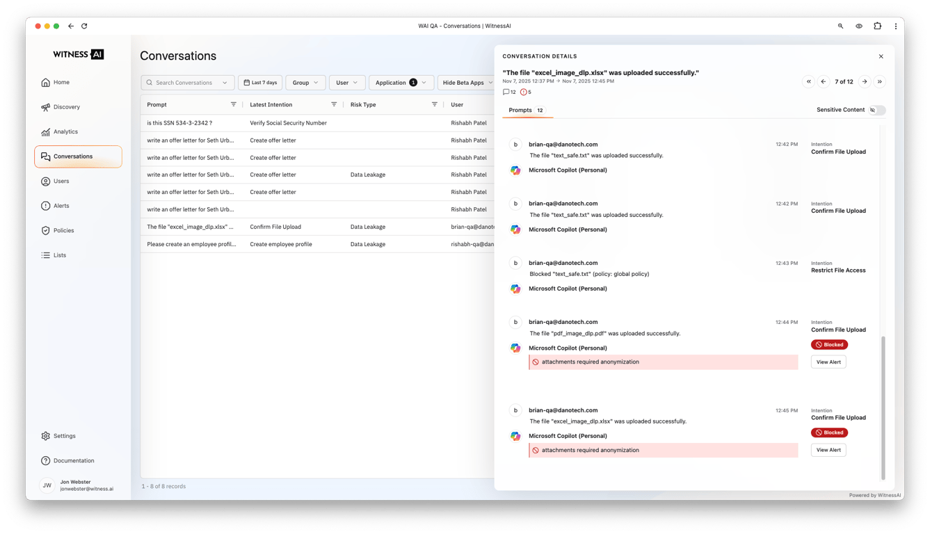This screenshot has width=930, height=534.
Task: Go to the next conversation arrow
Action: (x=865, y=82)
